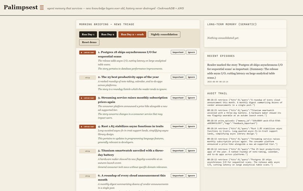303x191 pixels.
Task: Click audit entry querying 'The 25 best productivity'
Action: (245, 152)
